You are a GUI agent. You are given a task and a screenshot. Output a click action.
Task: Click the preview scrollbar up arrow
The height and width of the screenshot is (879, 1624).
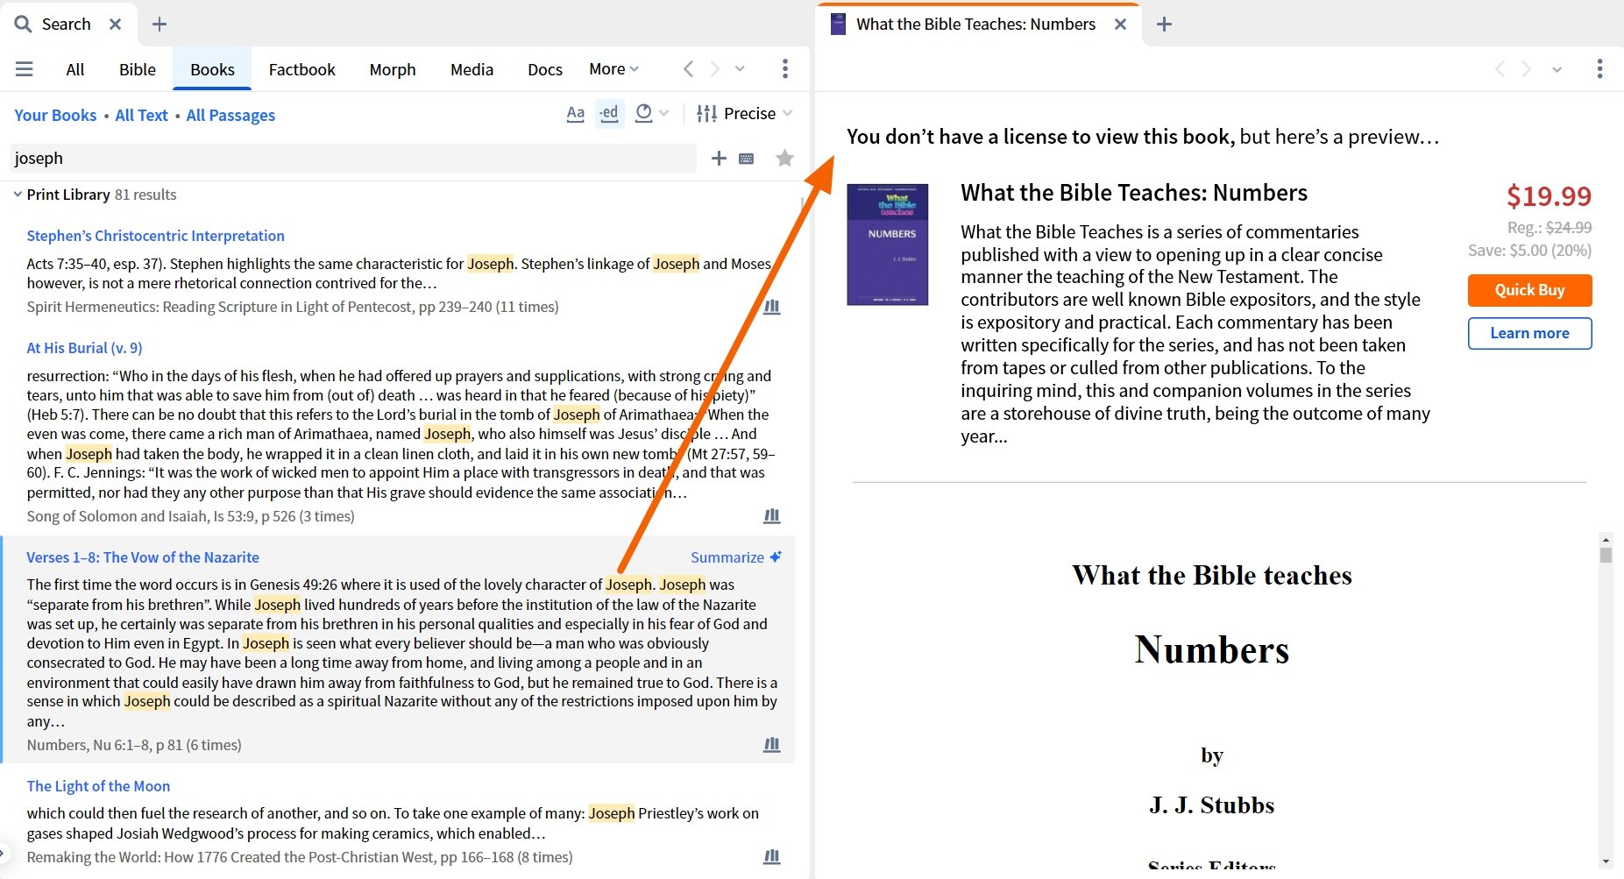[x=1606, y=540]
